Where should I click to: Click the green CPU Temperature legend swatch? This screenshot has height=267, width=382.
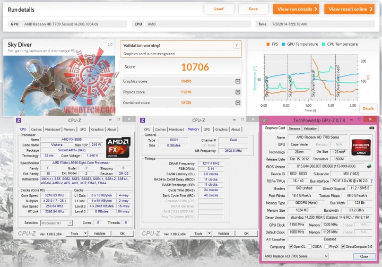pyautogui.click(x=323, y=44)
